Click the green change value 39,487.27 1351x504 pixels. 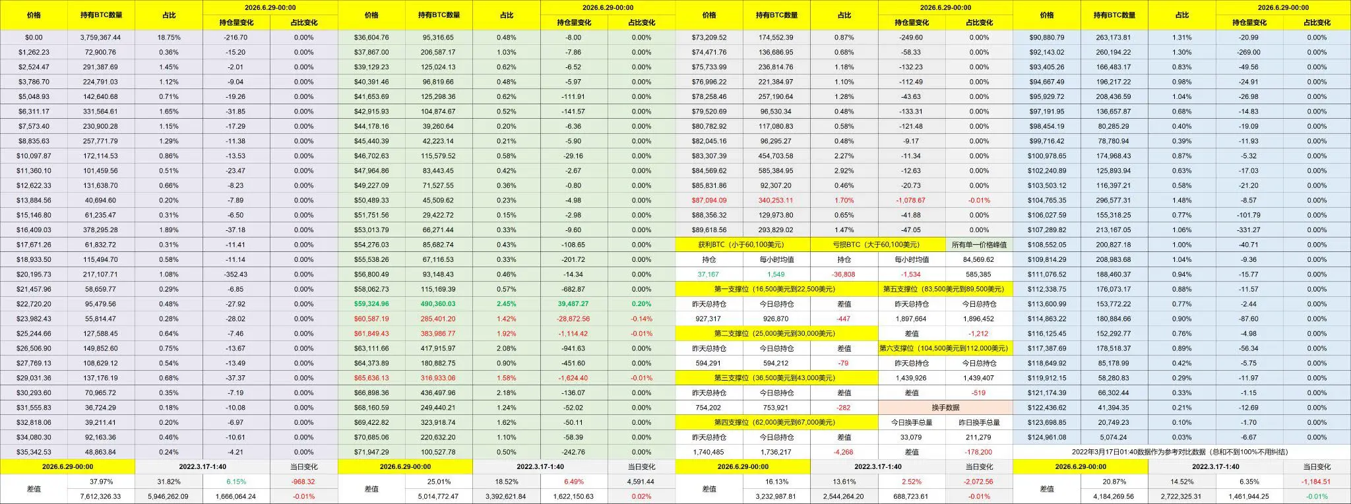click(573, 304)
